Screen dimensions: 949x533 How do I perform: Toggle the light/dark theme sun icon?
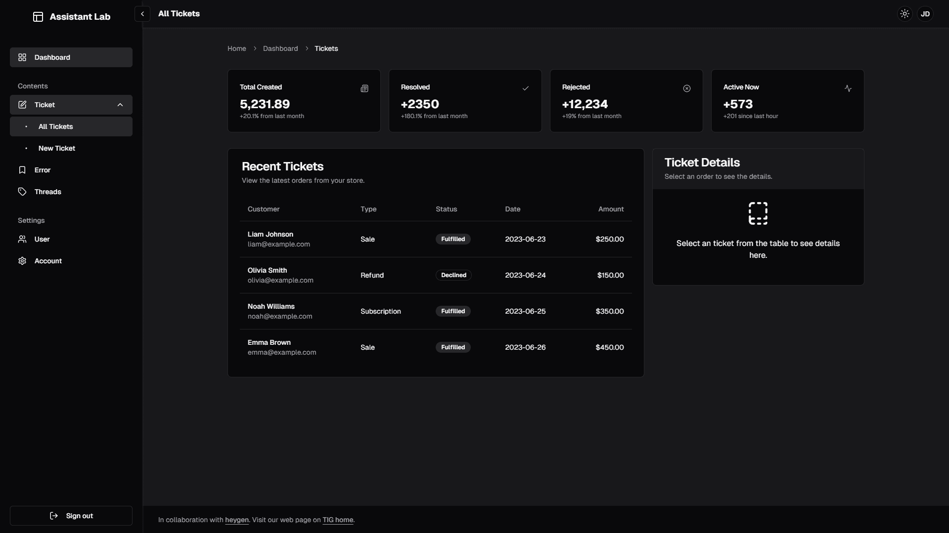(x=904, y=14)
